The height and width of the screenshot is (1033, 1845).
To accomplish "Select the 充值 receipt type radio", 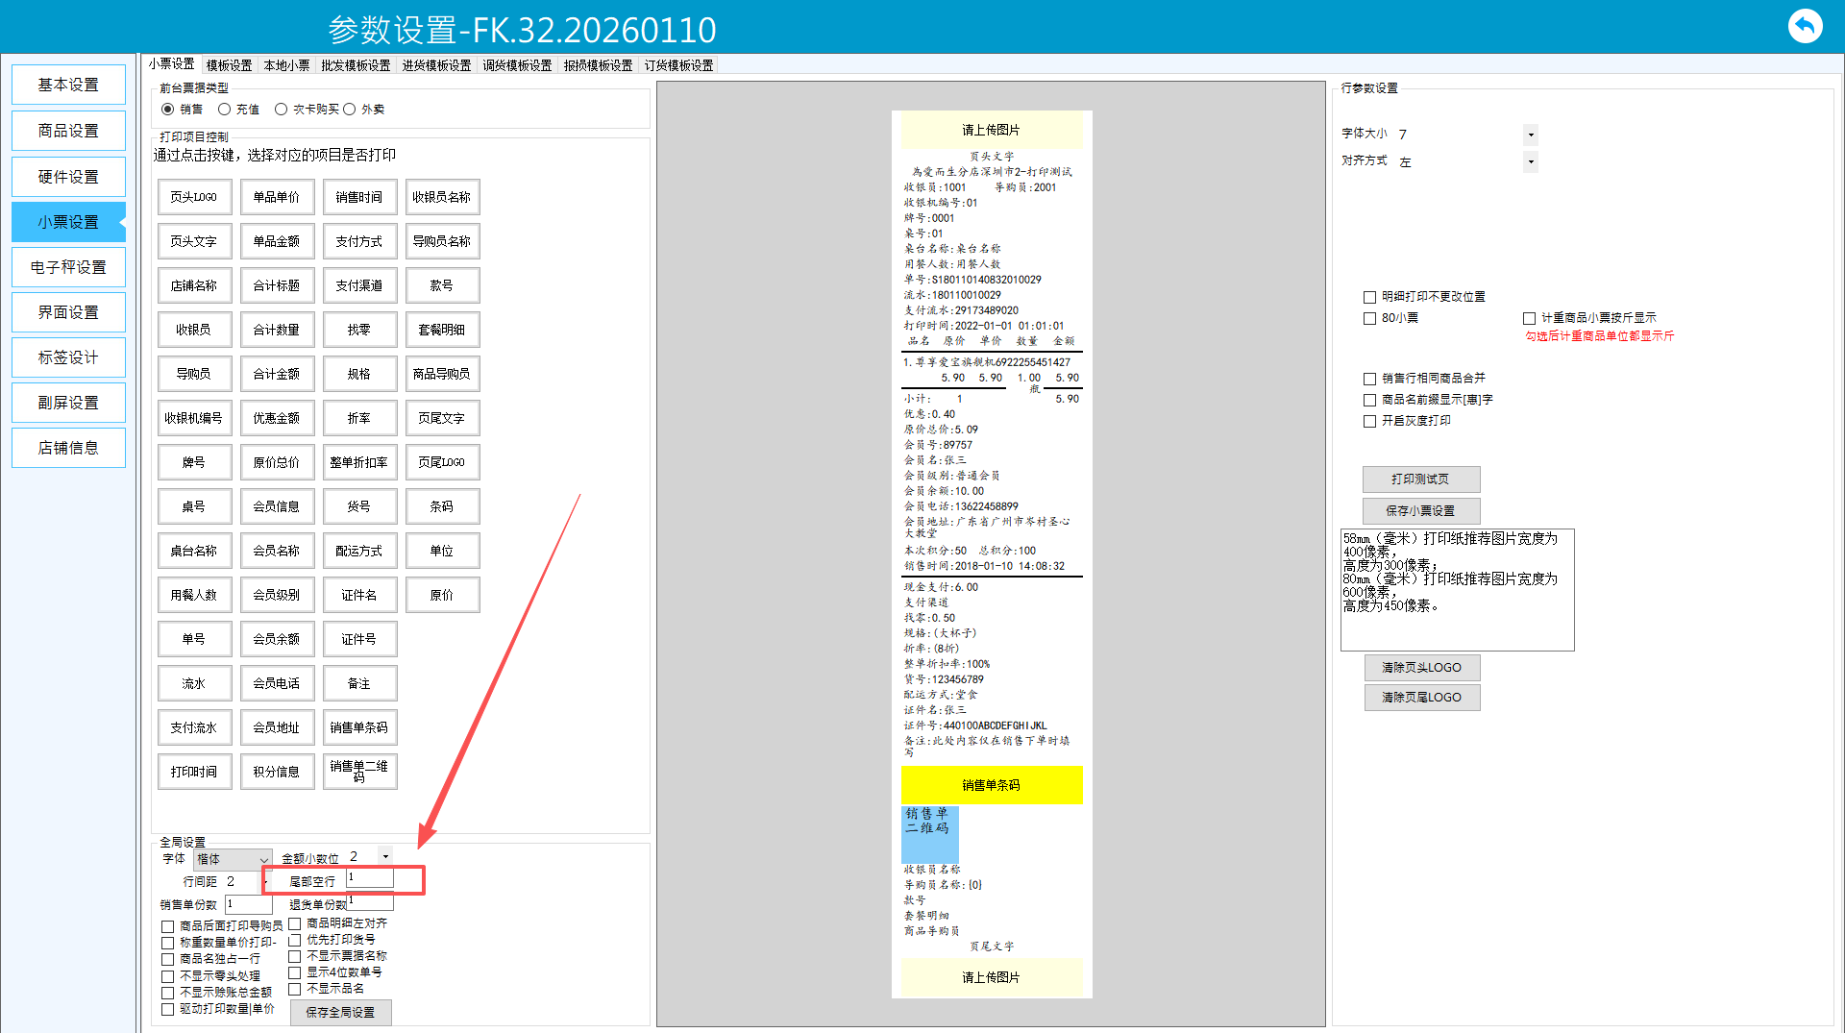I will point(225,110).
